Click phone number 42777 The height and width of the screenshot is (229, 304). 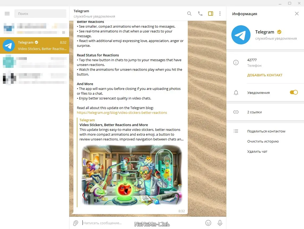click(252, 60)
